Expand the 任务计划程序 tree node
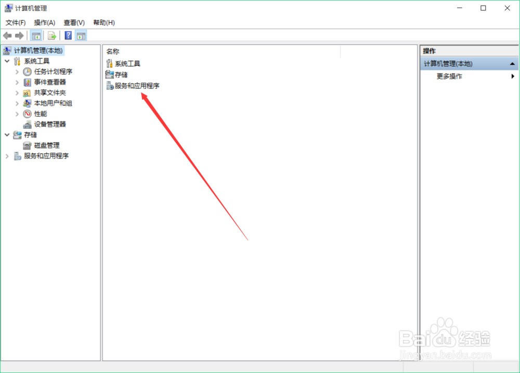The height and width of the screenshot is (373, 520). point(17,72)
